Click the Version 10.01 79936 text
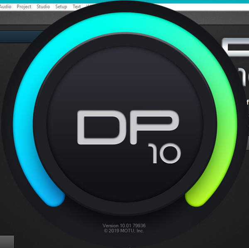Screen dimensions: 249x248 (124, 226)
